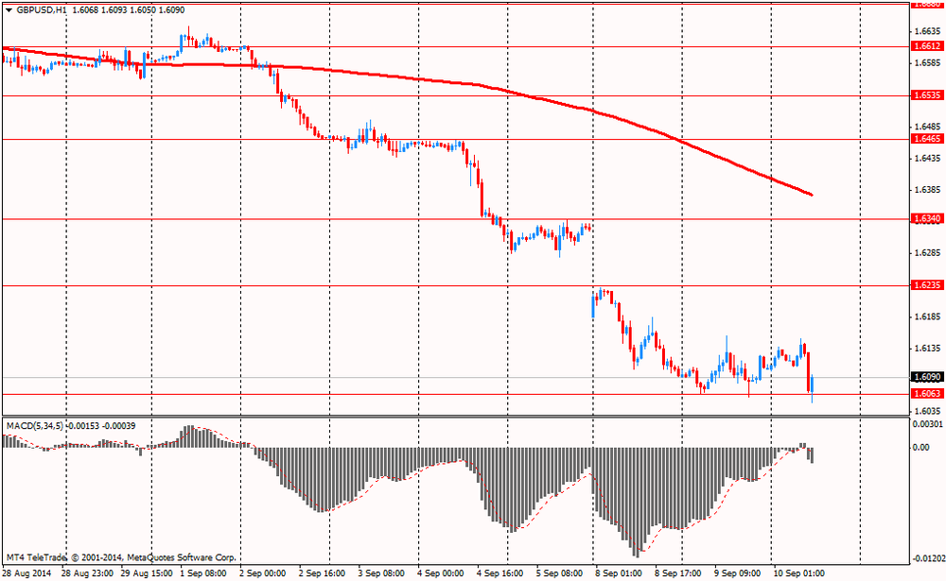Click the 1.6435 price scale value

927,158
